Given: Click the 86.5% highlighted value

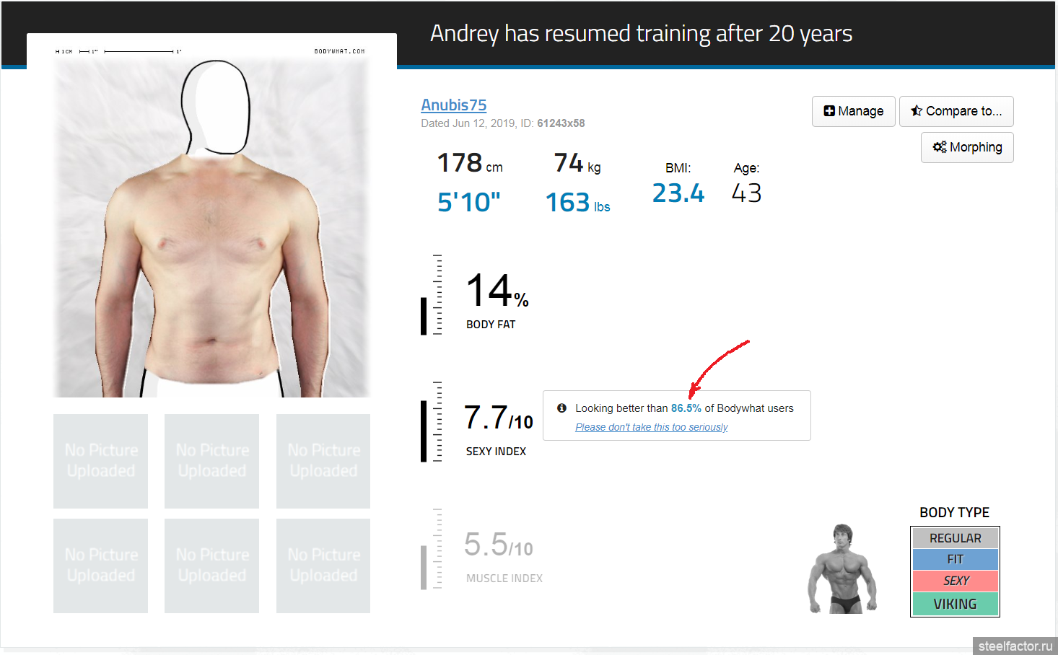Looking at the screenshot, I should [x=686, y=408].
